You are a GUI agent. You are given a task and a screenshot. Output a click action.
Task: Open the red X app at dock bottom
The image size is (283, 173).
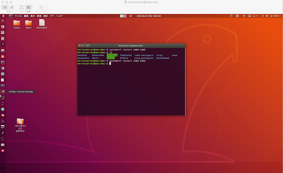[3, 150]
